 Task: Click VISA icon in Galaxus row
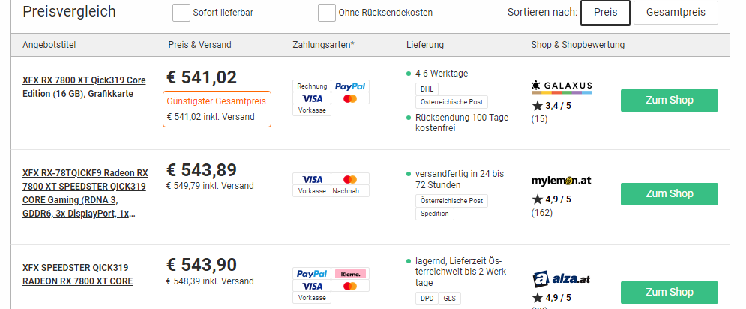coord(312,99)
